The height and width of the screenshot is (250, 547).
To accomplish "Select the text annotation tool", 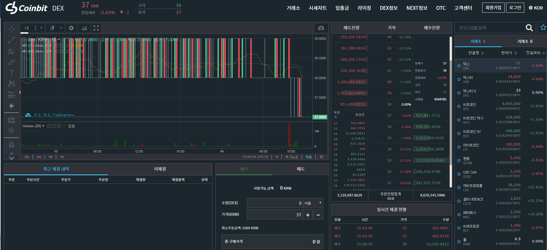I will 12,73.
